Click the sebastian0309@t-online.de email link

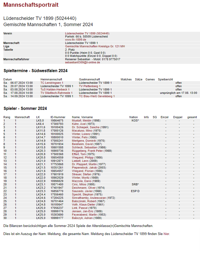82,62
